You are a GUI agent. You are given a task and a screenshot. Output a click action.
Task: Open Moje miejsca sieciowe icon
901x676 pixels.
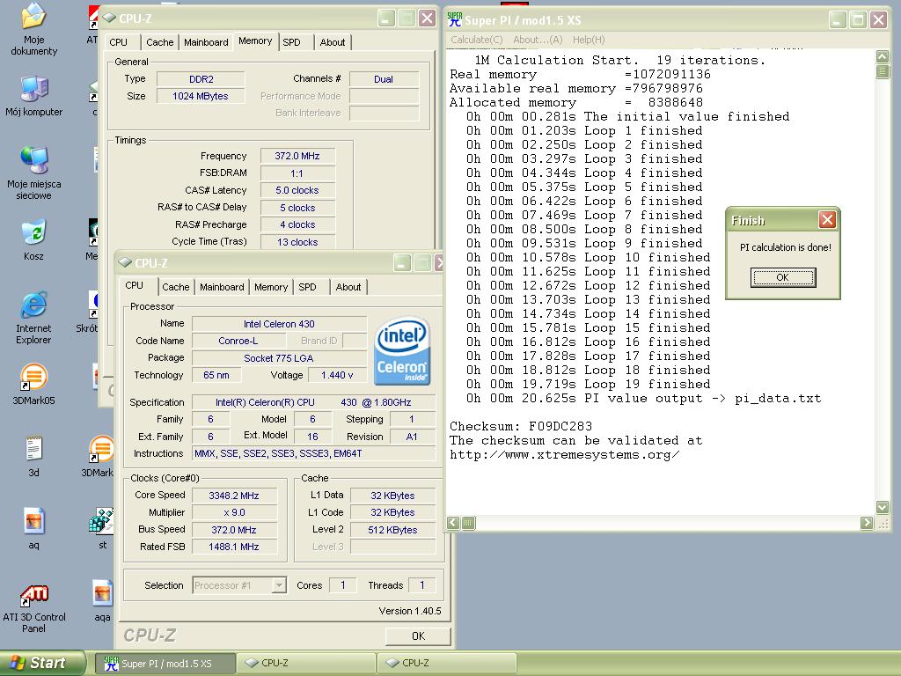[33, 173]
